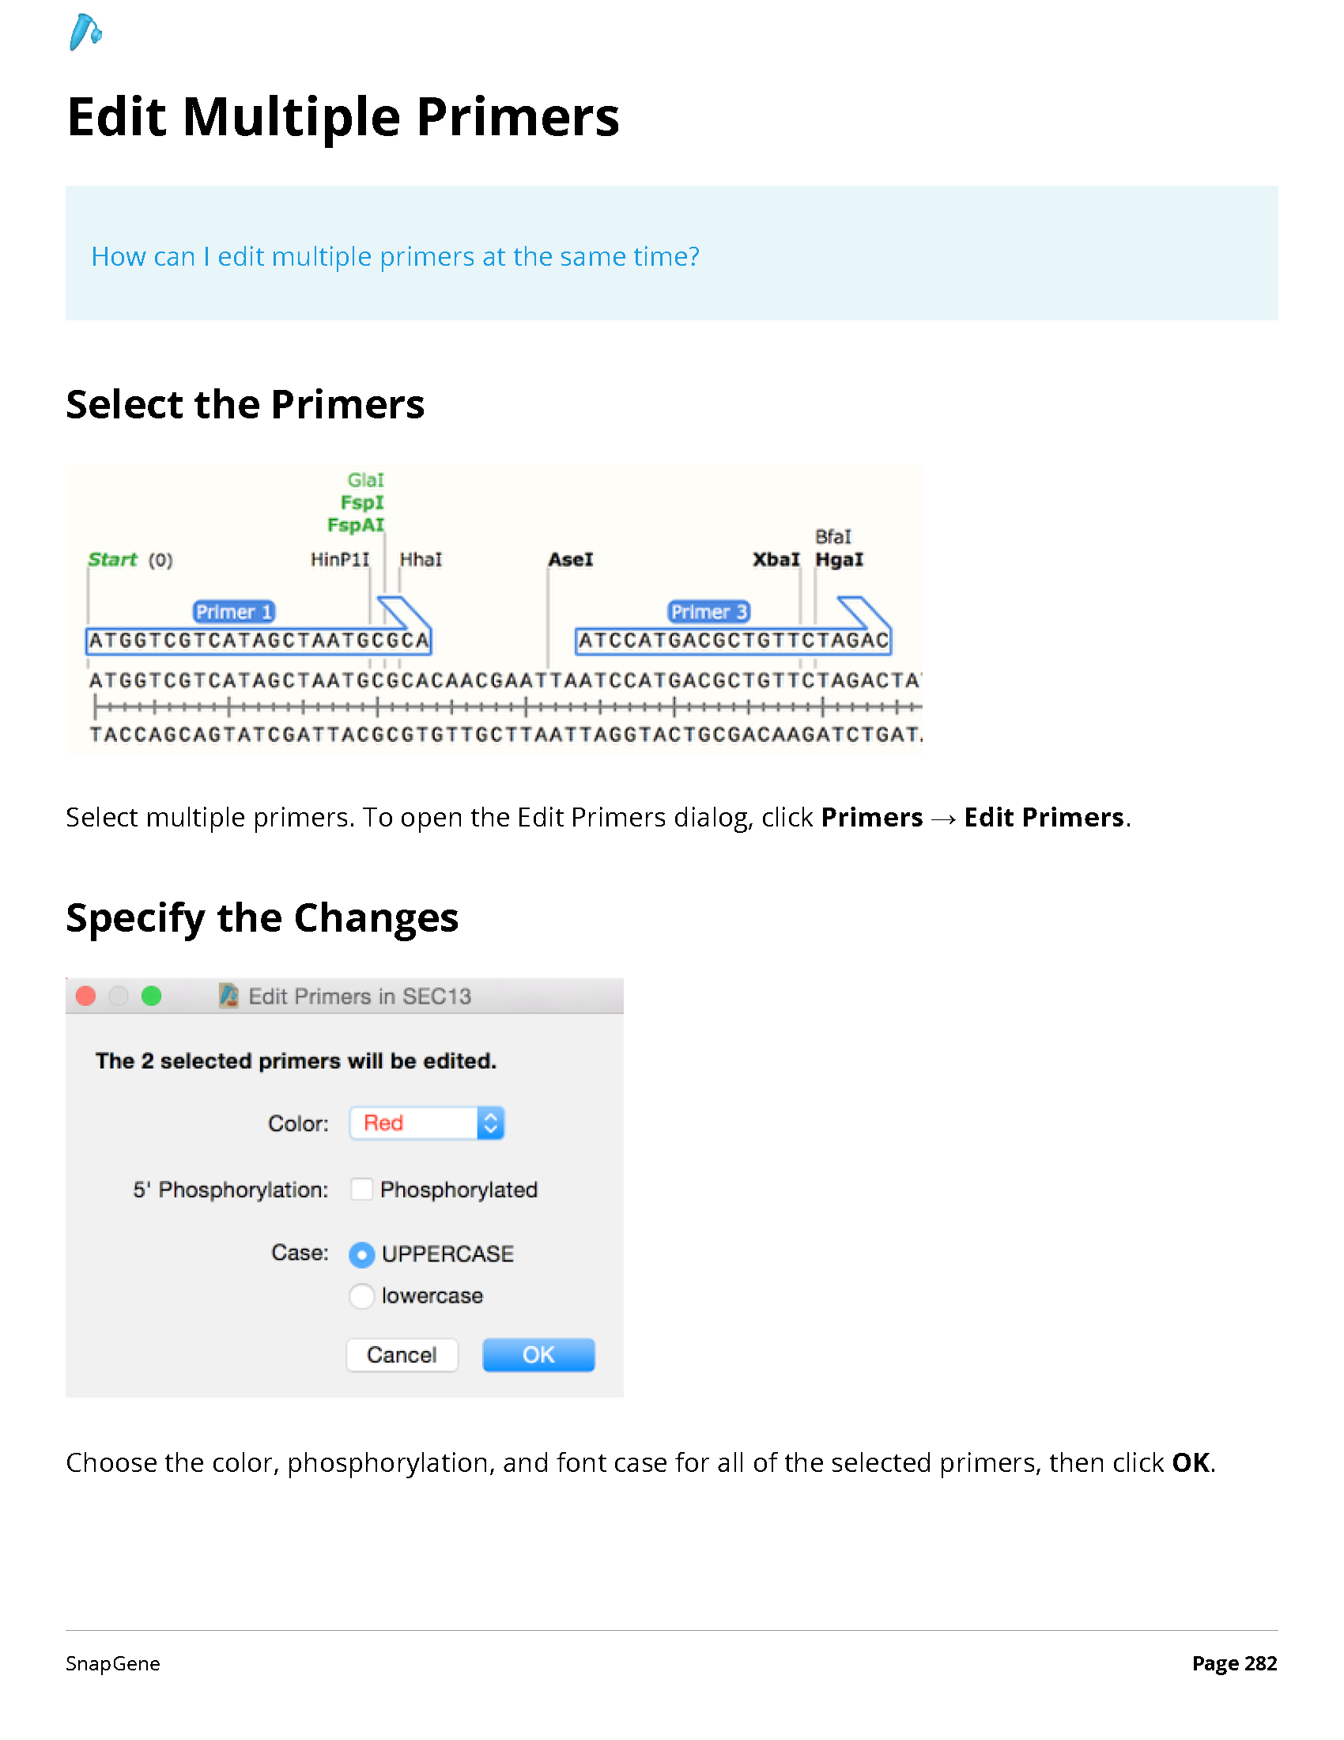The image size is (1344, 1740).
Task: Select the FspAI enzyme label
Action: tap(356, 525)
